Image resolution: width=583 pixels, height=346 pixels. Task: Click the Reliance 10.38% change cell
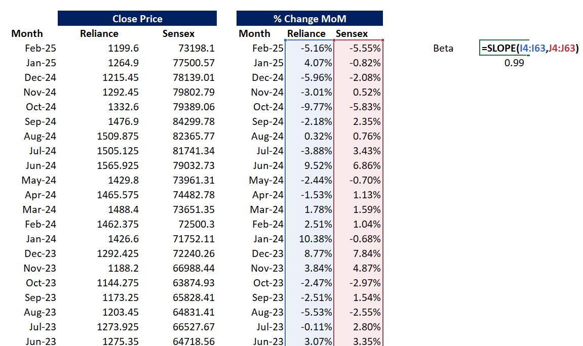point(316,239)
